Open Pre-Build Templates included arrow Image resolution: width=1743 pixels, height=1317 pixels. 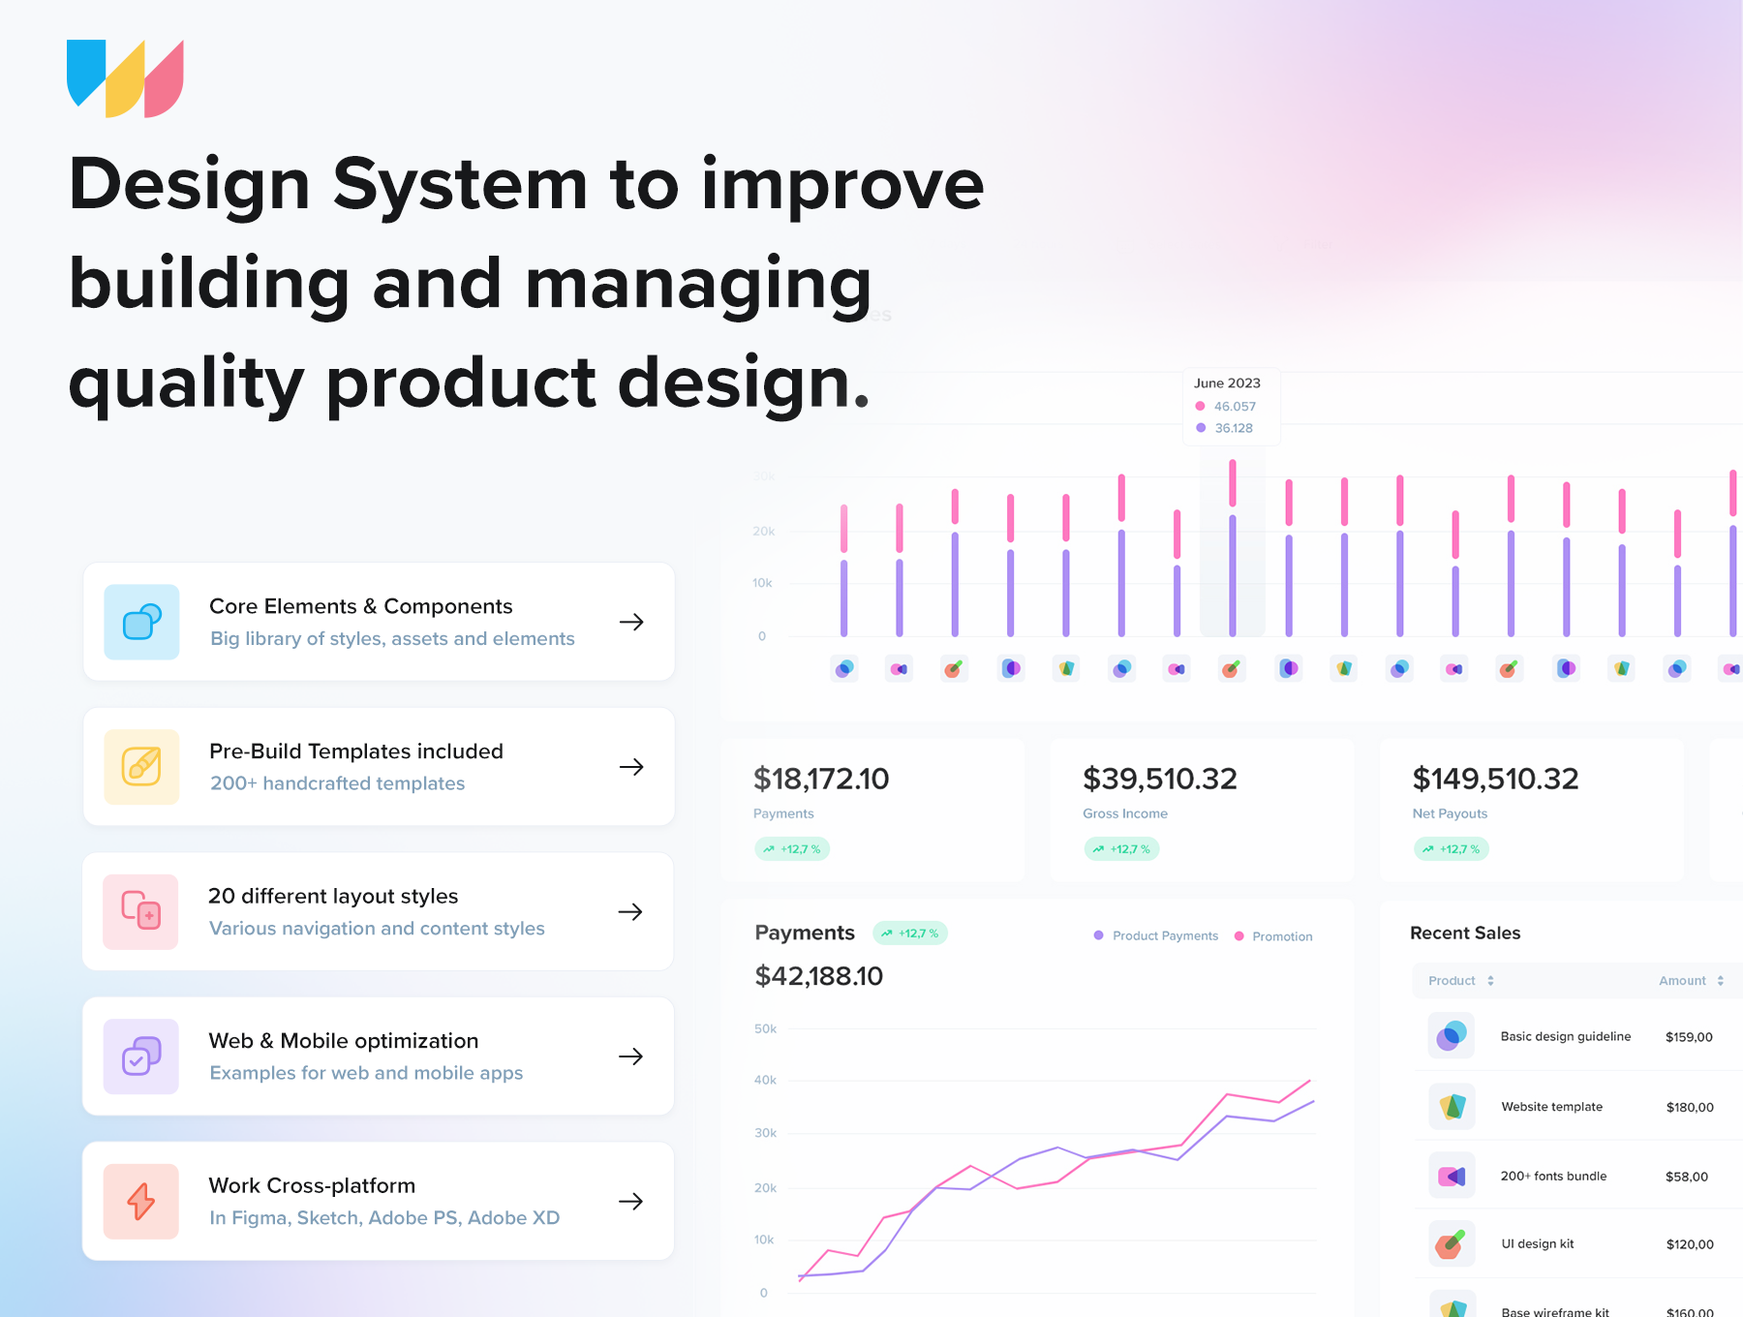tap(631, 767)
